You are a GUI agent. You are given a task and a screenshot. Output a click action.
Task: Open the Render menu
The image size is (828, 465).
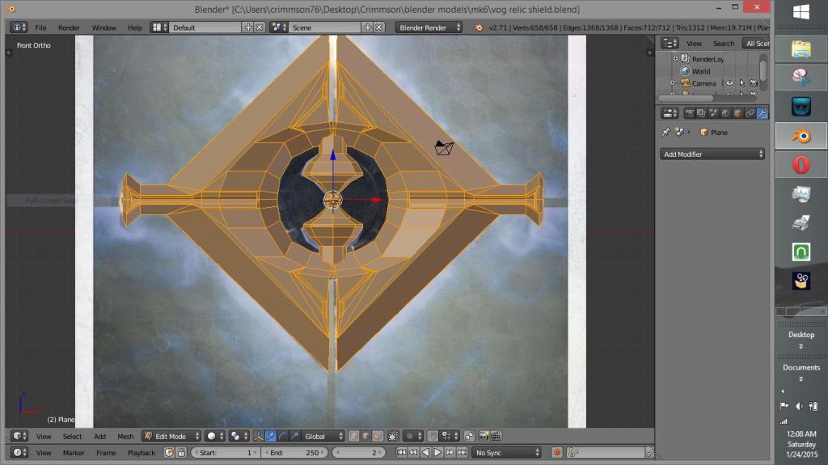pos(69,27)
